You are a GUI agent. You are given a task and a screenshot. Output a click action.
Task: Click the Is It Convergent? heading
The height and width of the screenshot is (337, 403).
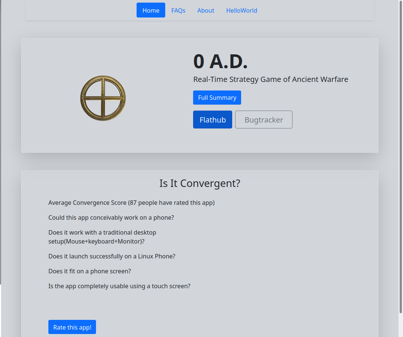[x=200, y=183]
